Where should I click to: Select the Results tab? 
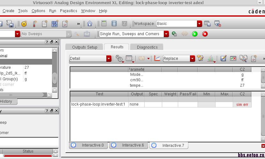pyautogui.click(x=117, y=47)
